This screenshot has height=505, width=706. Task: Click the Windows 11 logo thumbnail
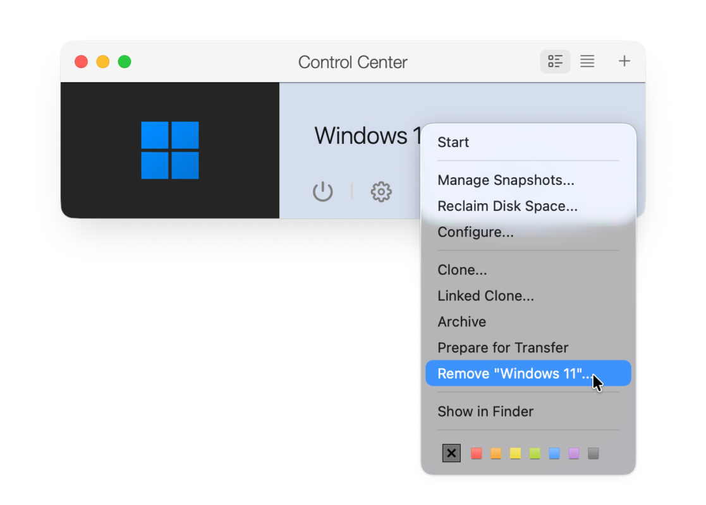coord(170,150)
